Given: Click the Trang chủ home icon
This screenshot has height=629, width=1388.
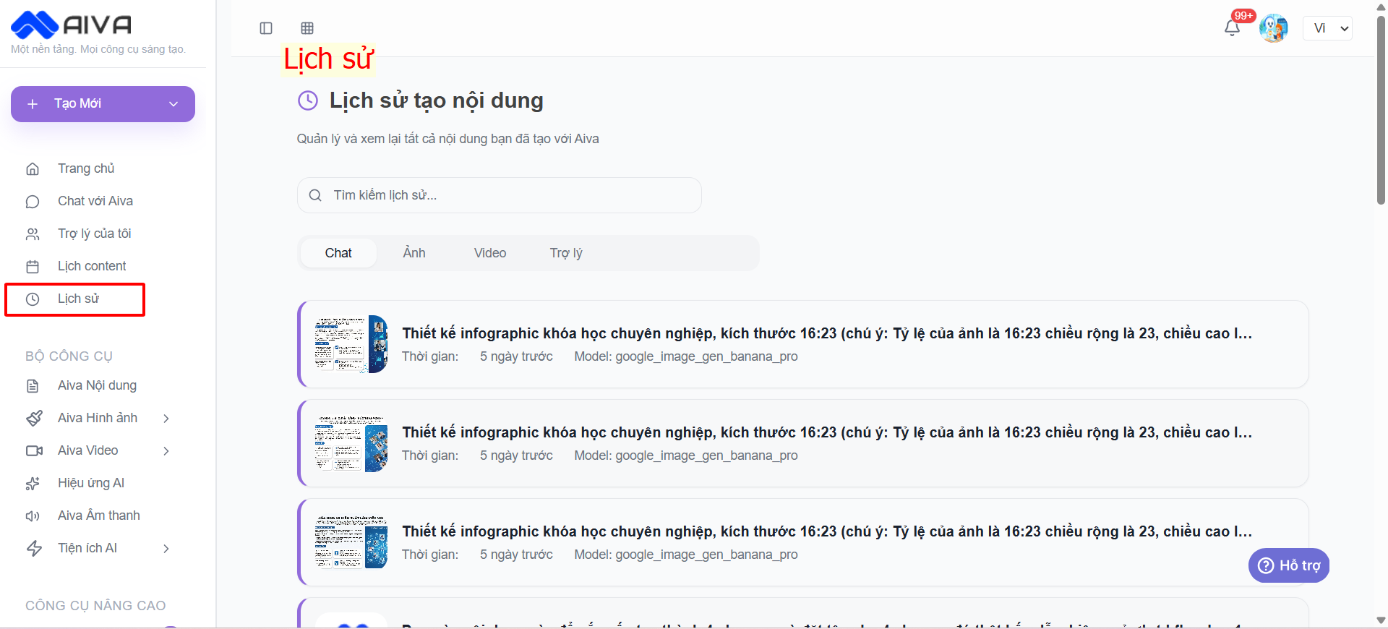Looking at the screenshot, I should (x=33, y=169).
